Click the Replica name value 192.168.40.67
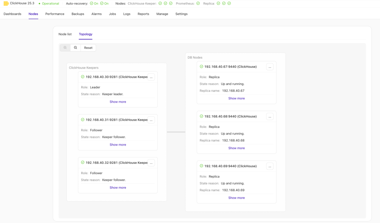 pos(233,91)
